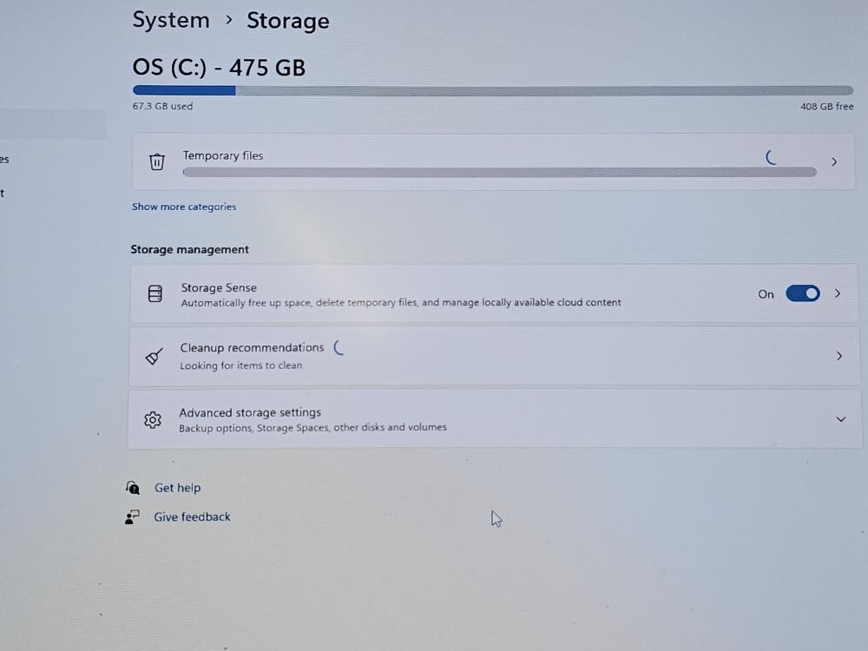Click 'Backup options, Storage Spaces, other disks' description

click(312, 427)
